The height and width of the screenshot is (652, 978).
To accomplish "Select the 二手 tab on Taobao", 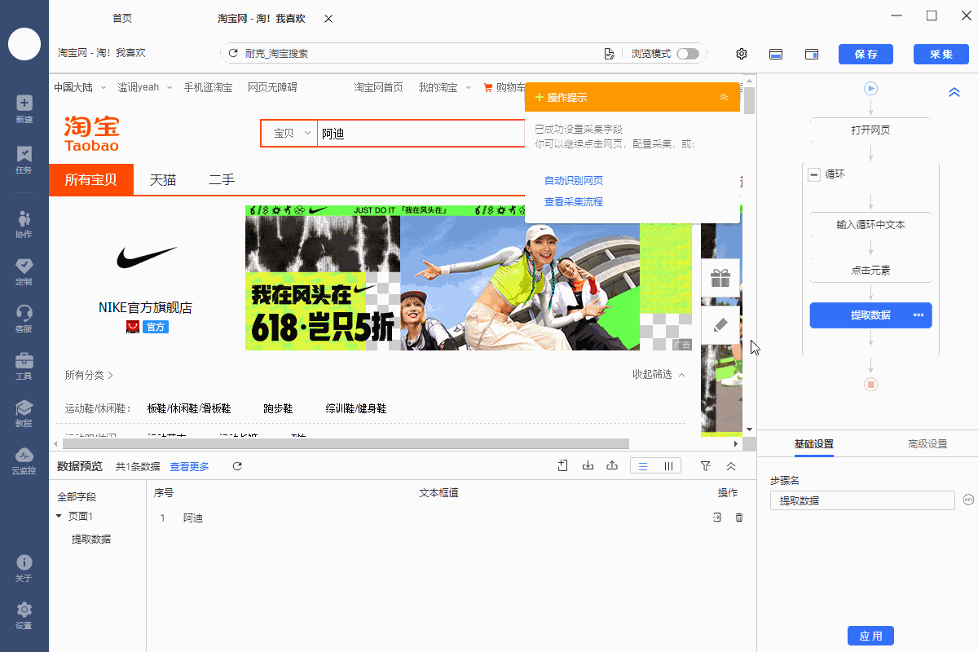I will click(222, 180).
